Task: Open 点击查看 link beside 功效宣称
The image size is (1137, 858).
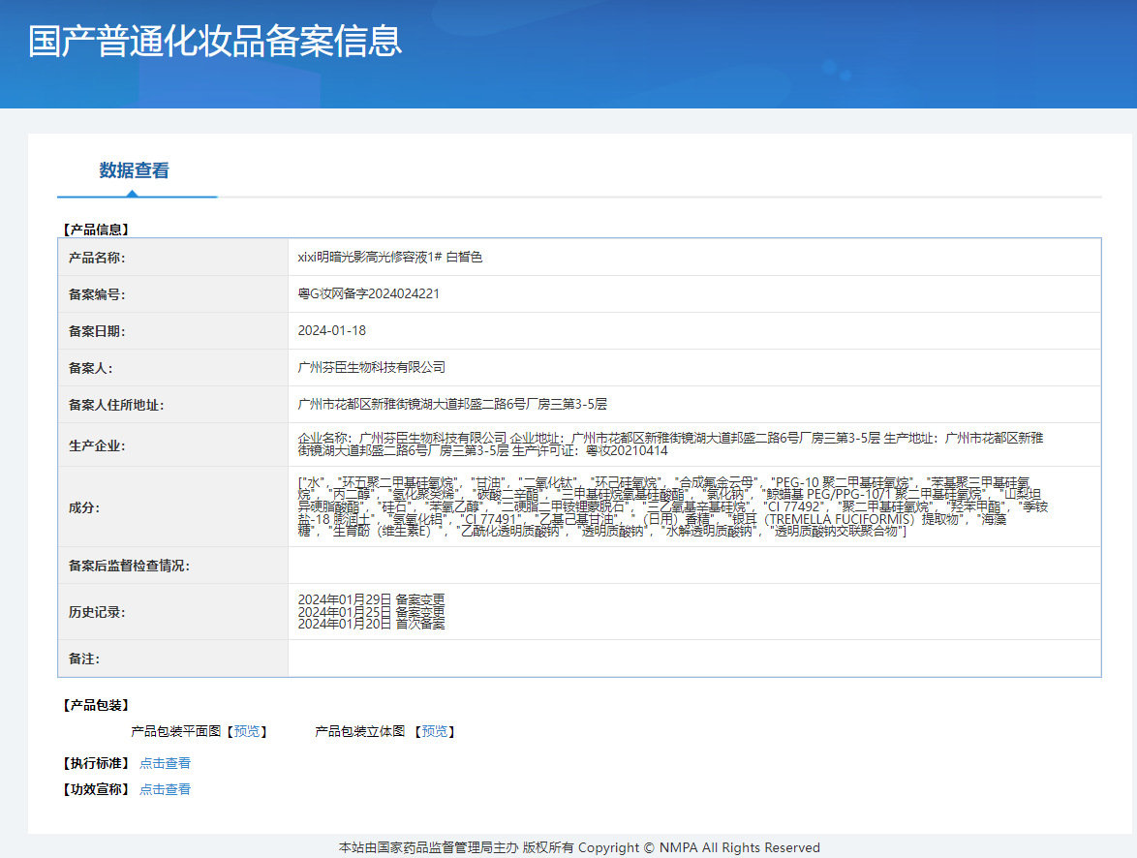Action: point(165,789)
